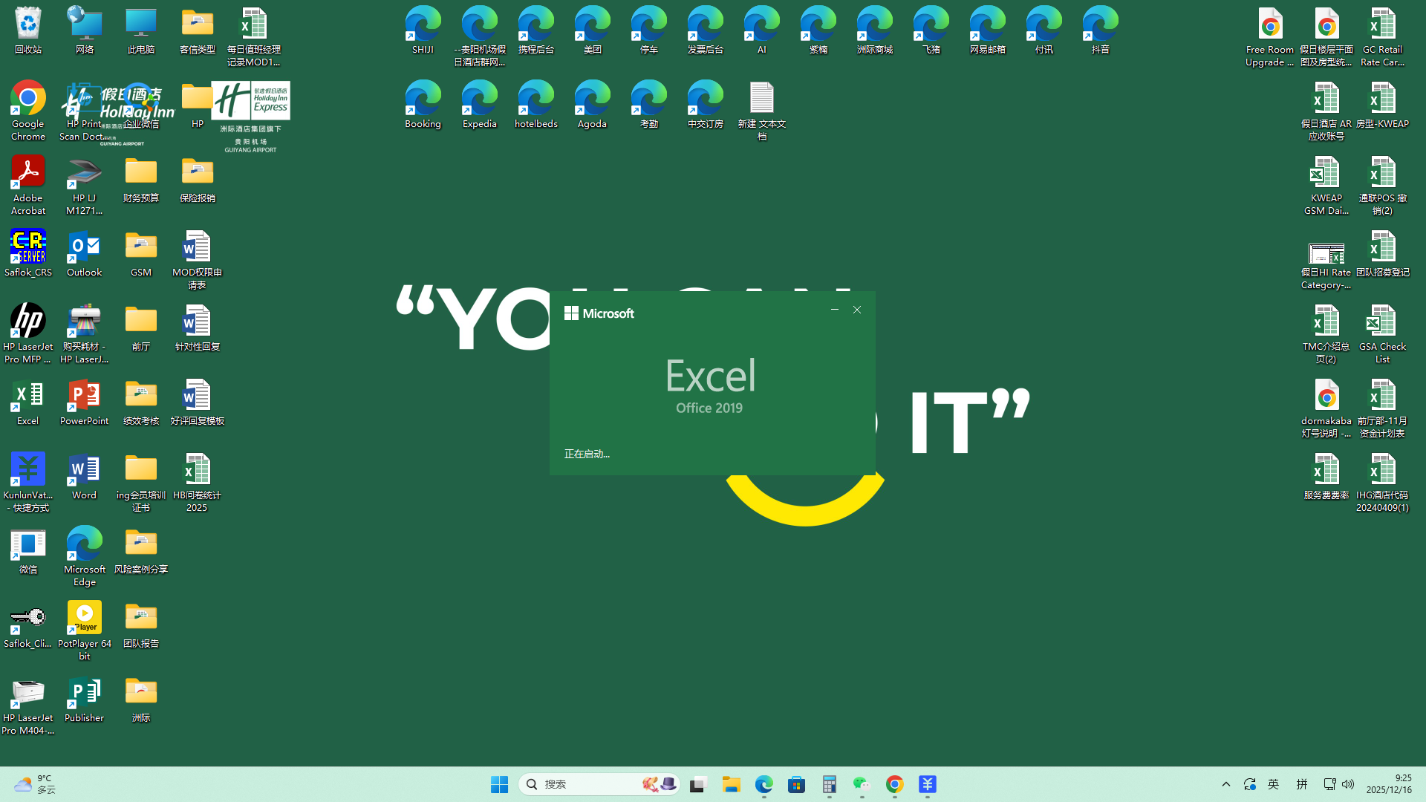This screenshot has width=1426, height=802.
Task: Select the Adobe Acrobat desktop shortcut
Action: (27, 174)
